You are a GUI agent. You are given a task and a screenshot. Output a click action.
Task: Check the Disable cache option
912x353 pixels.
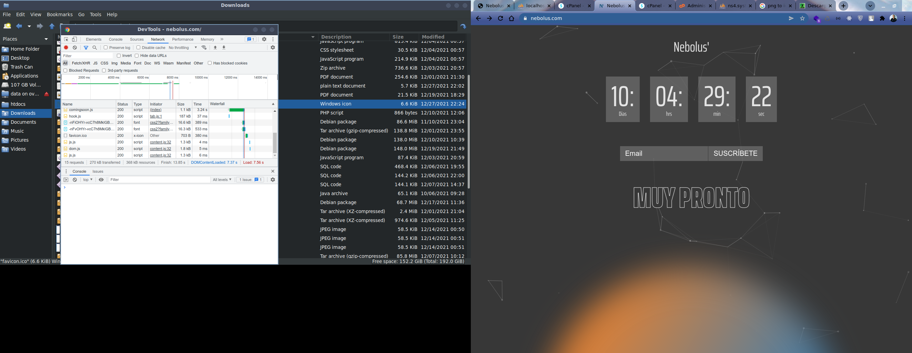pyautogui.click(x=139, y=48)
